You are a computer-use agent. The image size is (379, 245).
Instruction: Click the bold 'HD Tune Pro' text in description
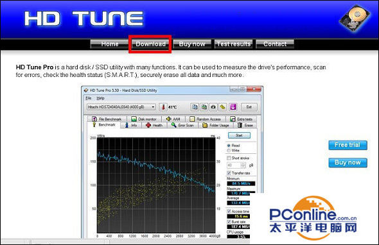coord(35,67)
